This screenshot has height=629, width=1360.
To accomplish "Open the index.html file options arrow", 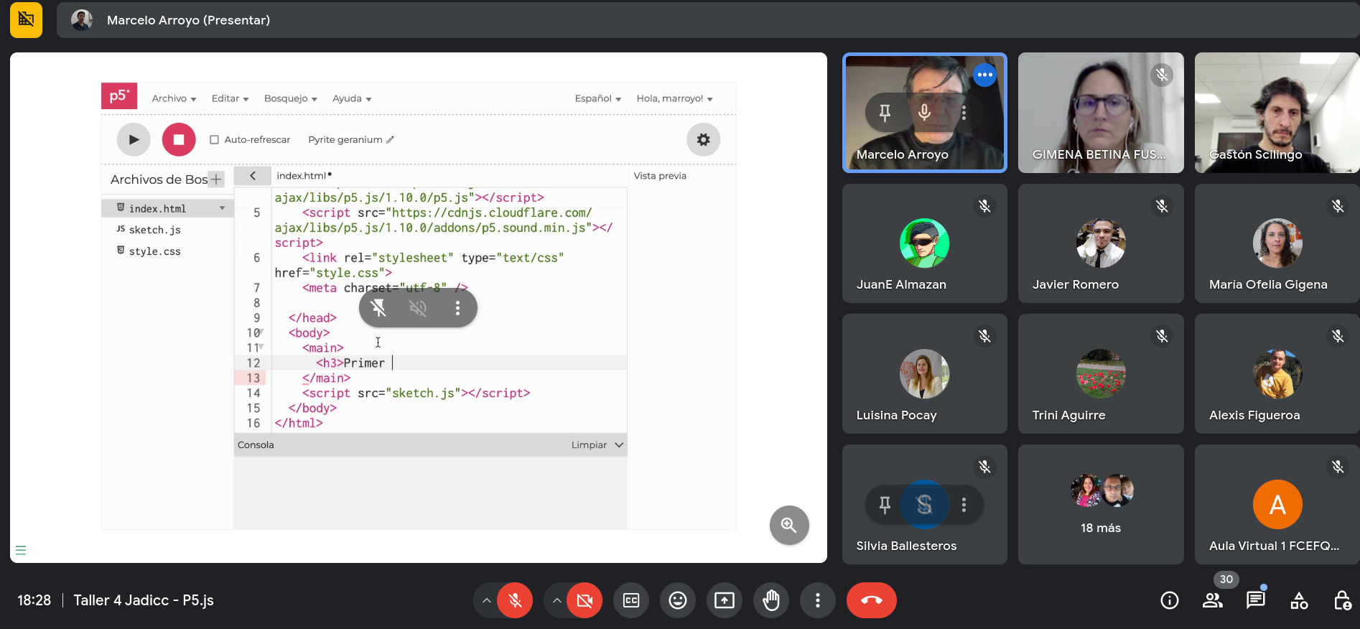I will (x=223, y=208).
